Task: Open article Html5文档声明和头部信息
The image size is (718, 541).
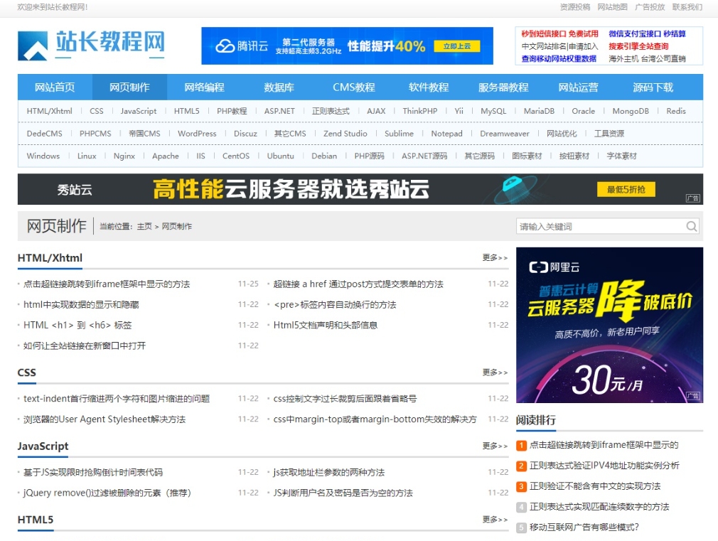Action: coord(326,326)
